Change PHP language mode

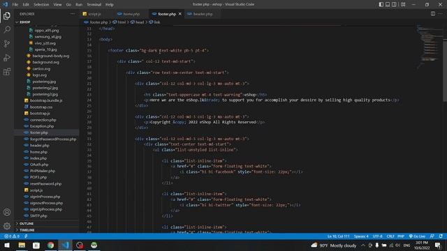(x=401, y=236)
